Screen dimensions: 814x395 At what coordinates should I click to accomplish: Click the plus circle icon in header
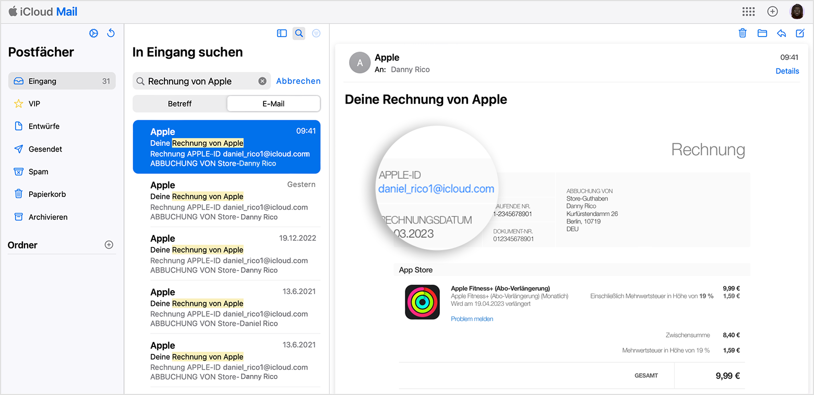tap(773, 11)
